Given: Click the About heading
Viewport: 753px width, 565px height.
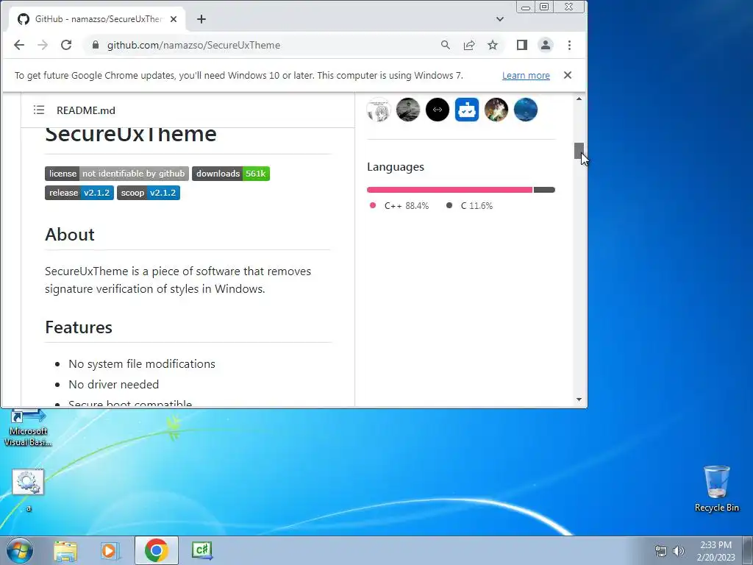Looking at the screenshot, I should pos(70,235).
